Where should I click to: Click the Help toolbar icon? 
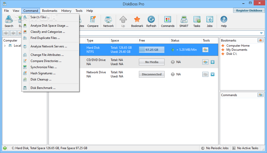(224, 21)
